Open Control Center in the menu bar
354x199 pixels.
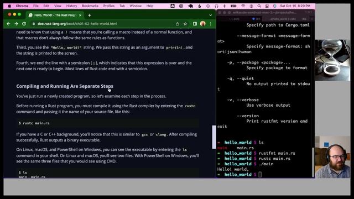(x=267, y=6)
